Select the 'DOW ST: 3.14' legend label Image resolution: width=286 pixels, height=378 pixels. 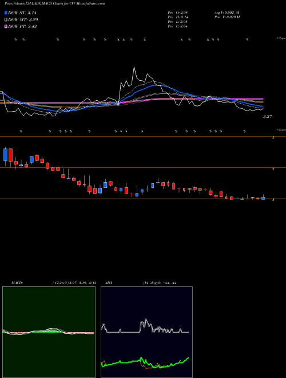[22, 13]
